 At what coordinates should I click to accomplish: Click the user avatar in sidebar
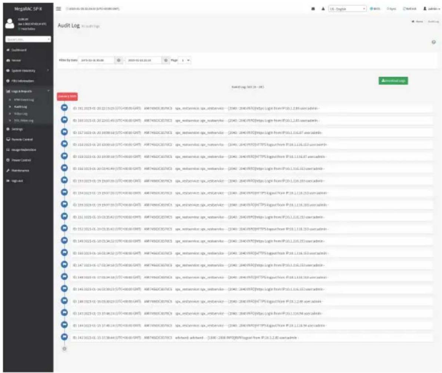click(10, 23)
